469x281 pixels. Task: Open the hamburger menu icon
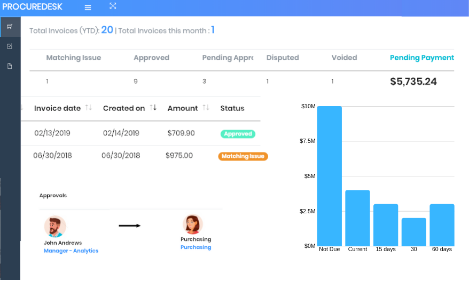click(x=88, y=8)
